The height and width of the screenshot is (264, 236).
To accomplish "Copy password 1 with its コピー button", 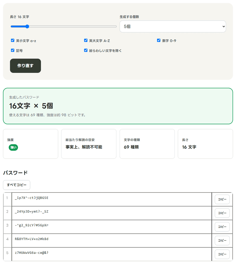I will (222, 199).
